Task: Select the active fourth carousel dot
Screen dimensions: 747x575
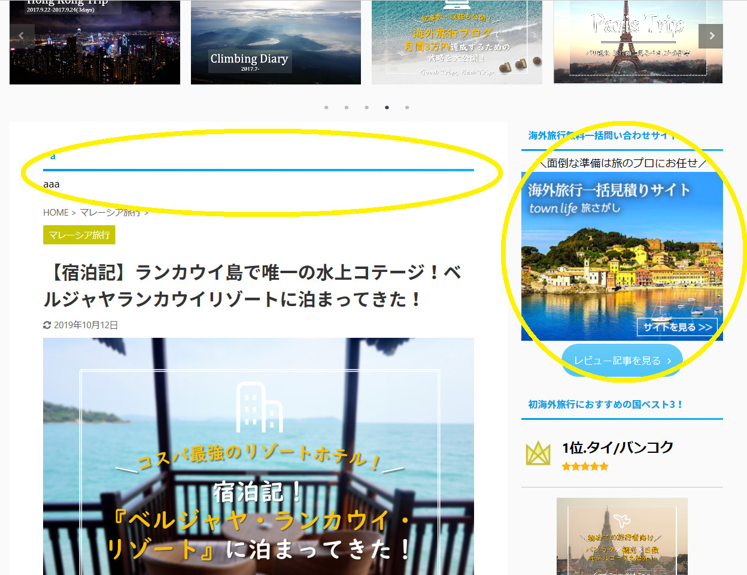Action: pos(387,108)
